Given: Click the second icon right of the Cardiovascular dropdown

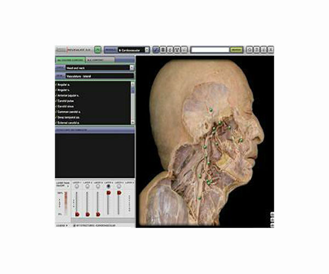Looking at the screenshot, I should [x=163, y=49].
